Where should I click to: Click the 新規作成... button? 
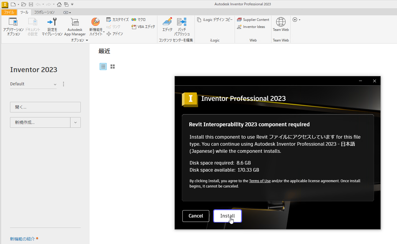[40, 122]
